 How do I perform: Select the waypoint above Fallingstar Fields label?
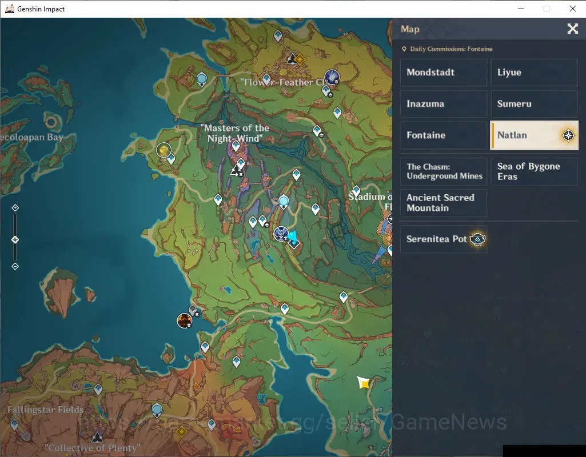(98, 390)
